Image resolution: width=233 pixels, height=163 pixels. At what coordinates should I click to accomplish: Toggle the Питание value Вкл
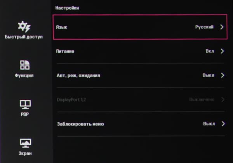[210, 51]
